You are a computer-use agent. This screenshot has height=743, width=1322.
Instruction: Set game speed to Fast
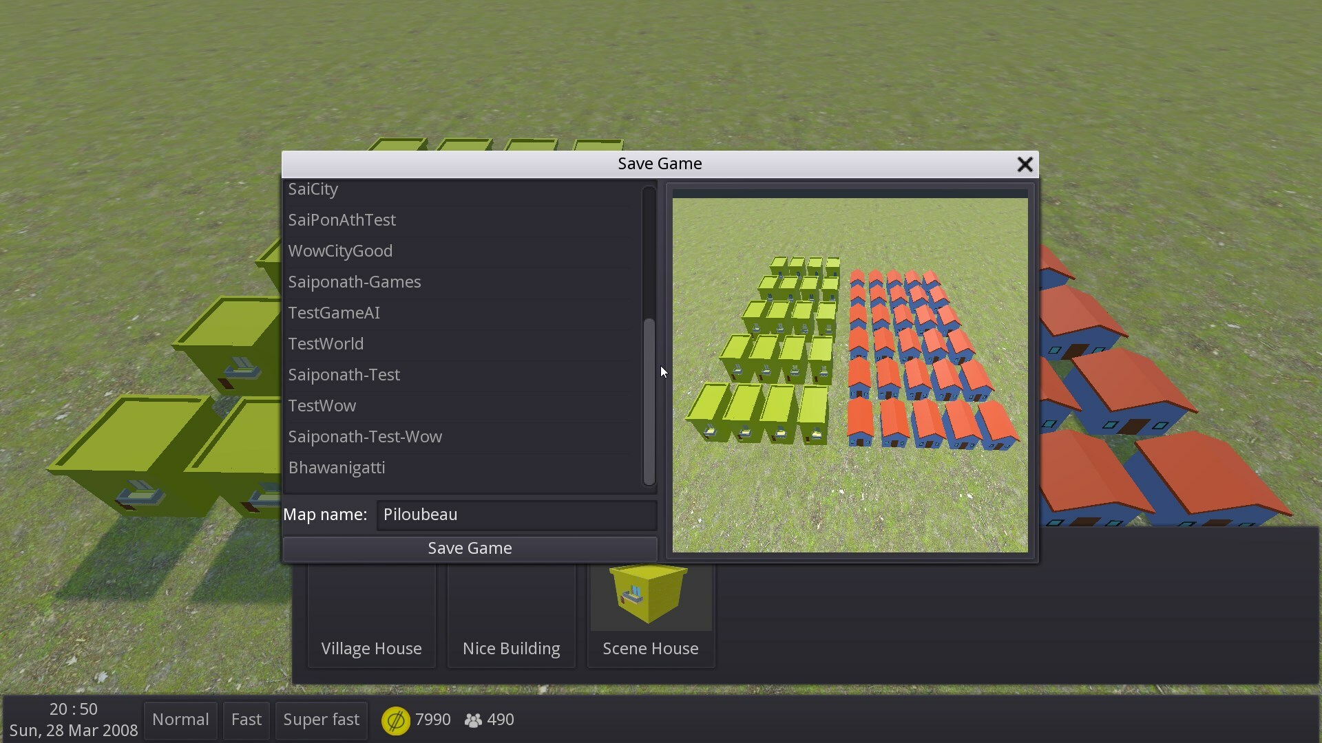[246, 720]
